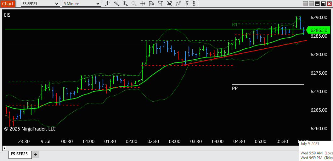
Task: Click the 05:00 time axis label
Action: pyautogui.click(x=261, y=141)
